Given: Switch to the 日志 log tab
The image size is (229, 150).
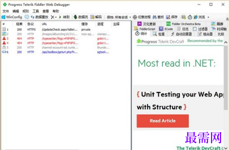Looking at the screenshot, I should click(183, 29).
